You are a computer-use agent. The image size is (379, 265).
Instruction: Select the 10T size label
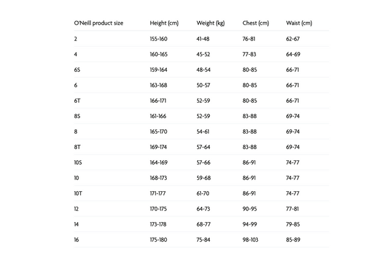coord(78,193)
